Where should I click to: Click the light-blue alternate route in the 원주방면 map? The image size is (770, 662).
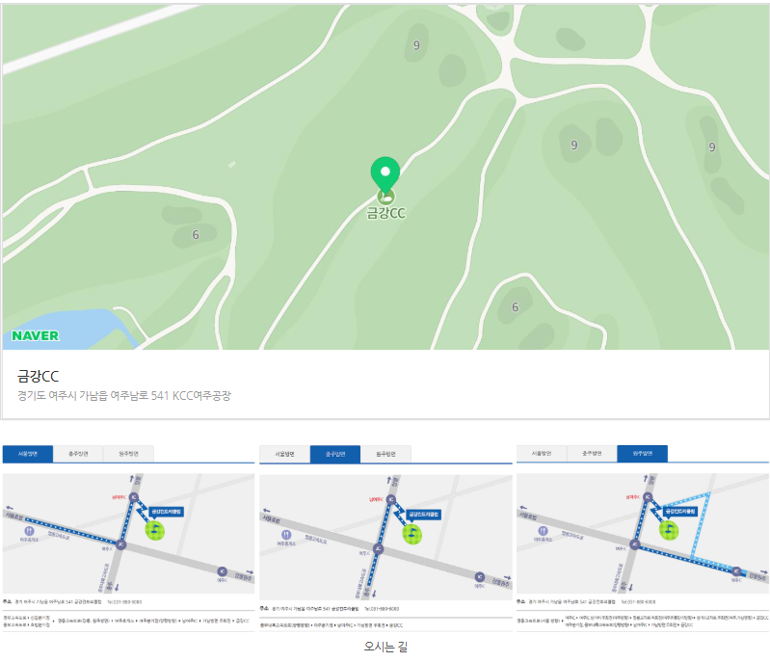tap(702, 524)
